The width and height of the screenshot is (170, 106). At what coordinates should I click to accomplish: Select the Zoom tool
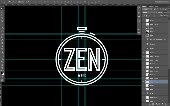tap(2, 68)
